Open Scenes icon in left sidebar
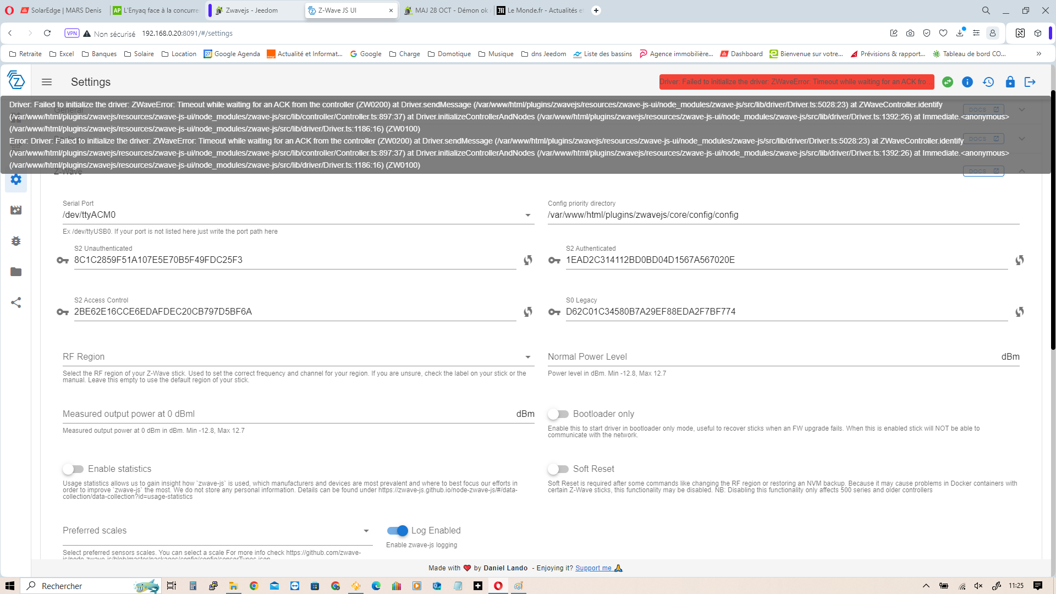The image size is (1056, 594). [x=16, y=210]
